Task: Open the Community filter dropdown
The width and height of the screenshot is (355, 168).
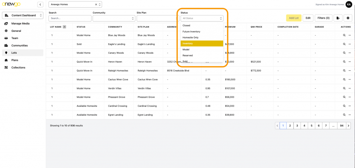Action: (x=114, y=18)
